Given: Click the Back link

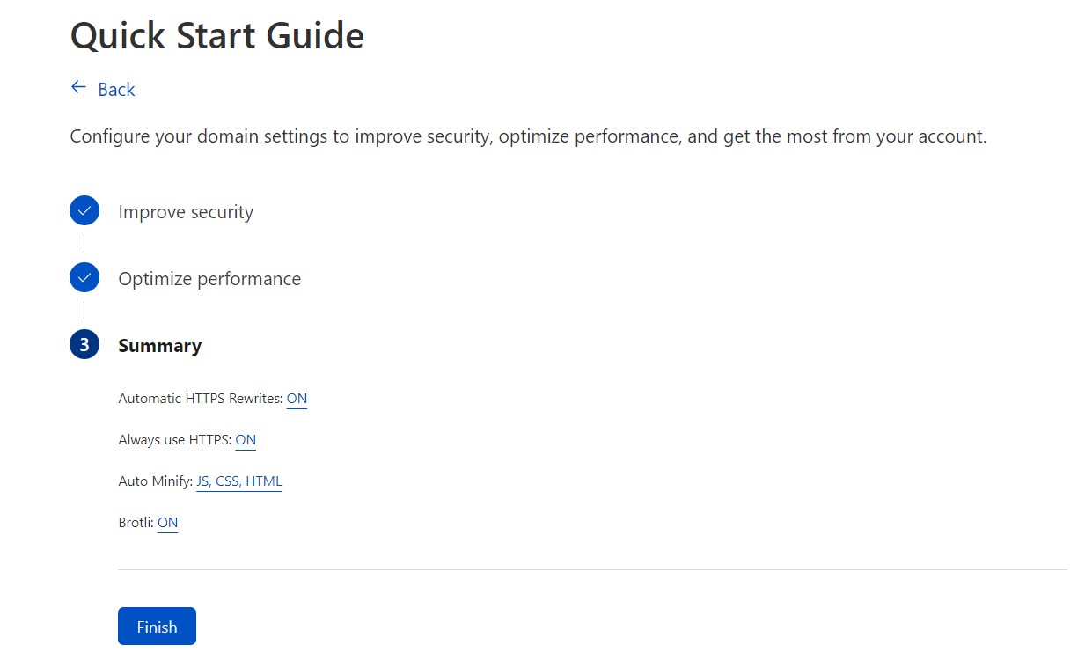Looking at the screenshot, I should click(115, 89).
